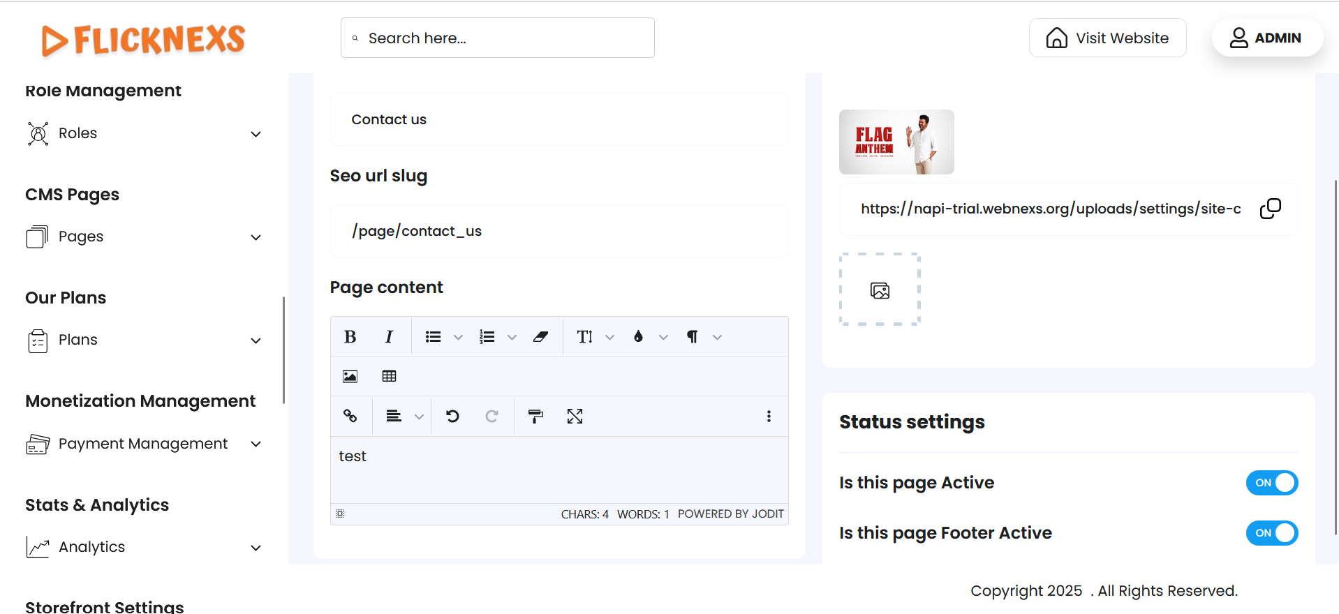This screenshot has height=614, width=1339.
Task: Click the Visit Website button
Action: point(1107,38)
